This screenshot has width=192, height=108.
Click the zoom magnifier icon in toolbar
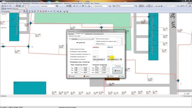coord(74,6)
